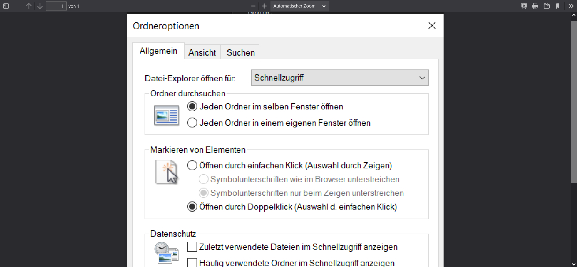
Task: Close the Ordneroptionen dialog
Action: coord(432,26)
